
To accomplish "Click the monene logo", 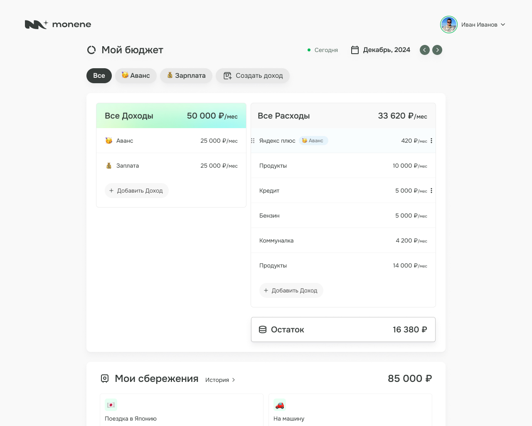I will (58, 25).
